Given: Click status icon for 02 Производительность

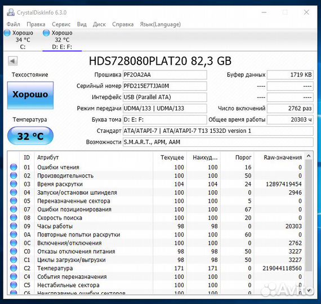Looking at the screenshot, I should [x=14, y=176].
